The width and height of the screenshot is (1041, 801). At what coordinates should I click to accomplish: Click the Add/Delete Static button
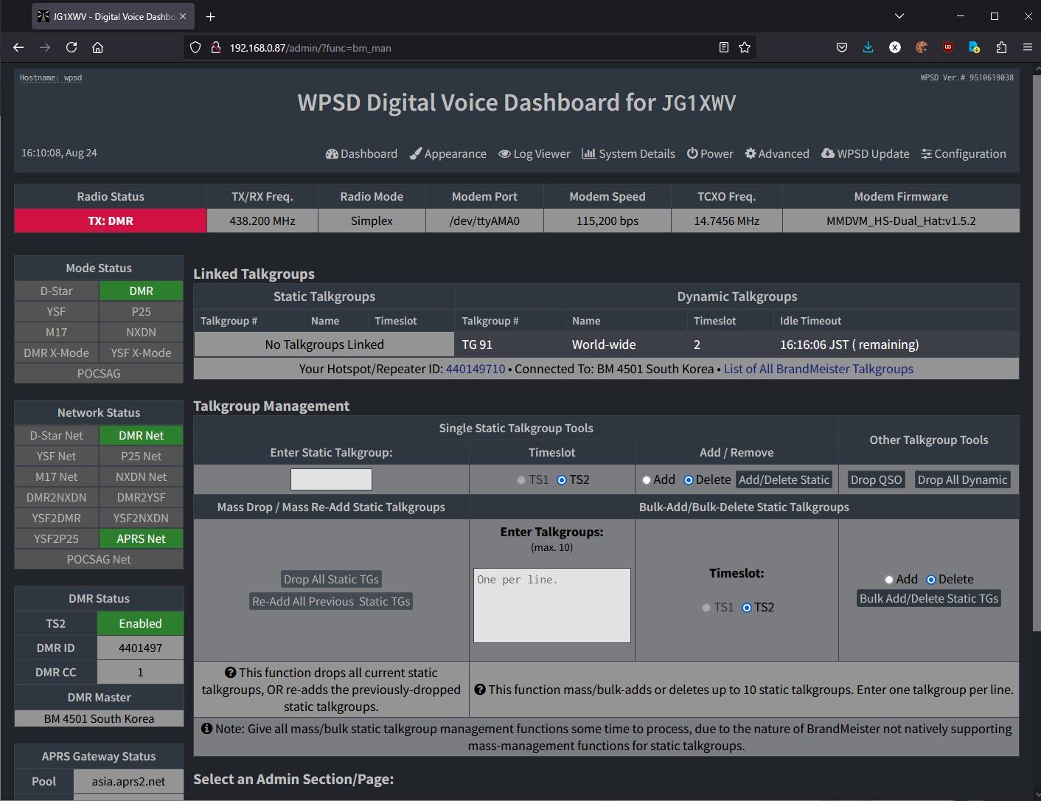pos(784,479)
